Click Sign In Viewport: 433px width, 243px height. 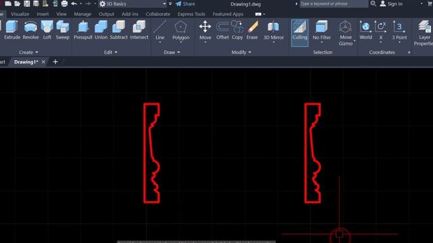(x=391, y=4)
